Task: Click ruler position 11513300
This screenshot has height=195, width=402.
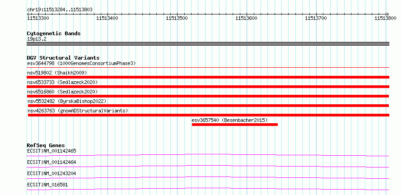Action: pyautogui.click(x=38, y=18)
